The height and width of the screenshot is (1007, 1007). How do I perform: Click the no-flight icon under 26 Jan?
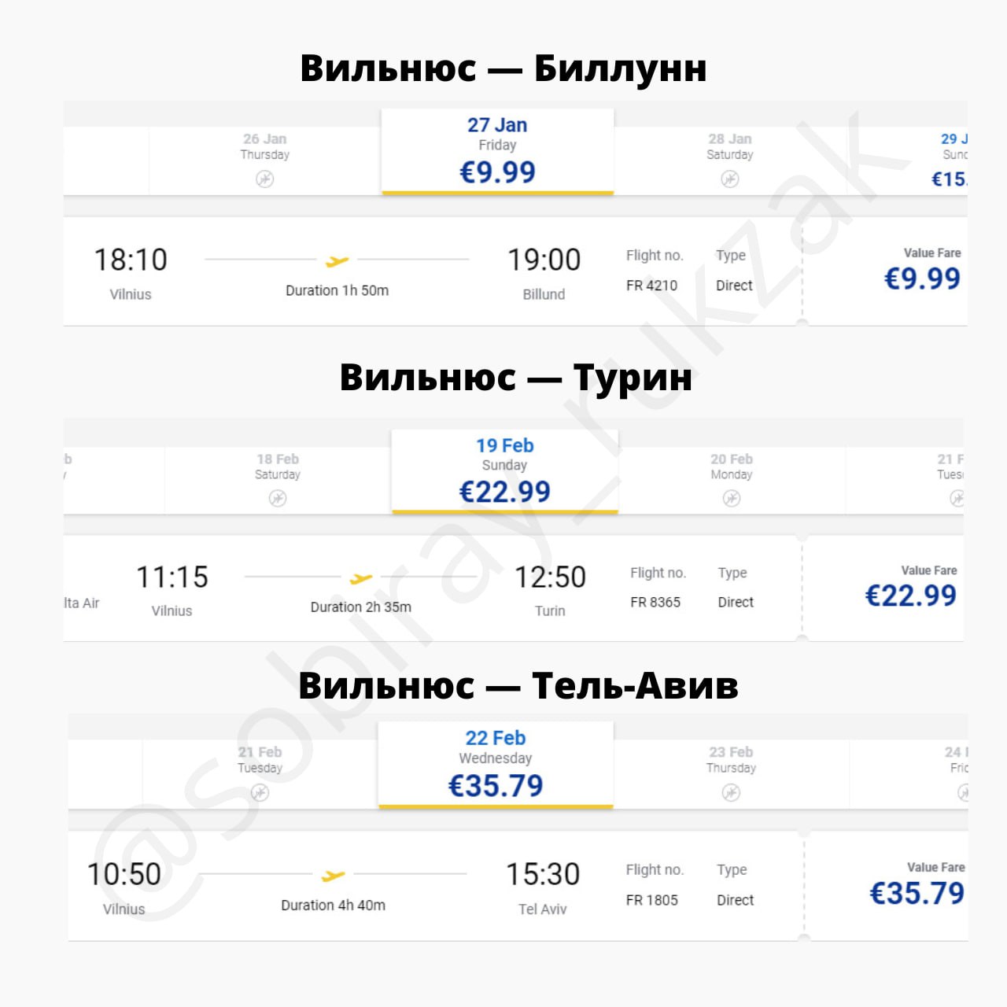click(265, 179)
